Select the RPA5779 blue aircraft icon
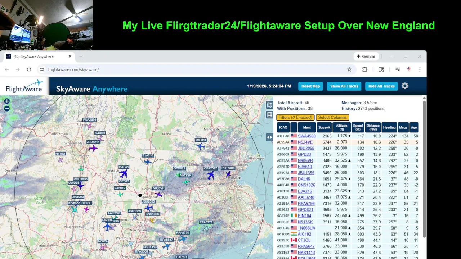This screenshot has width=461, height=259. tap(183, 238)
